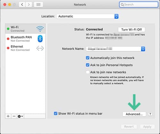The image size is (160, 134).
Task: Click the search magnifier icon
Action: pos(122,4)
